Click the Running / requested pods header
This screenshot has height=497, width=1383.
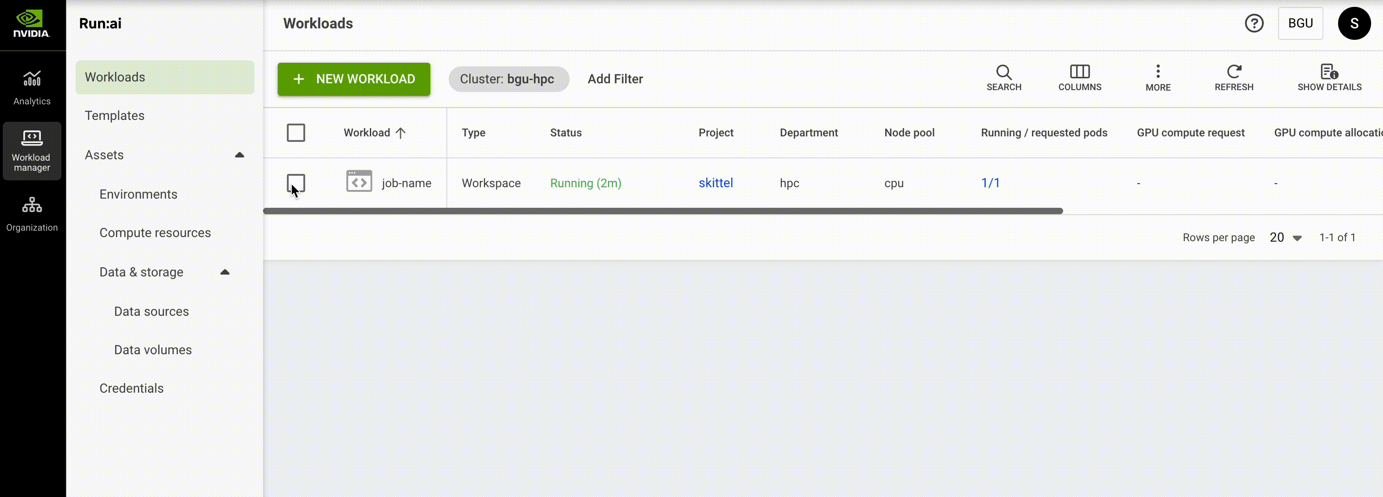[x=1044, y=132]
